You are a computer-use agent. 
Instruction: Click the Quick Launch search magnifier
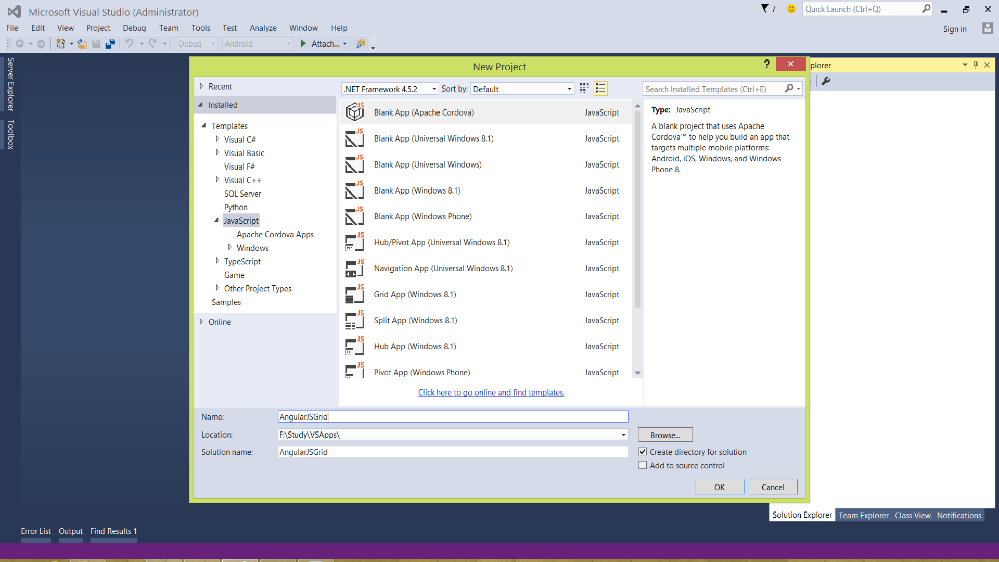point(926,9)
